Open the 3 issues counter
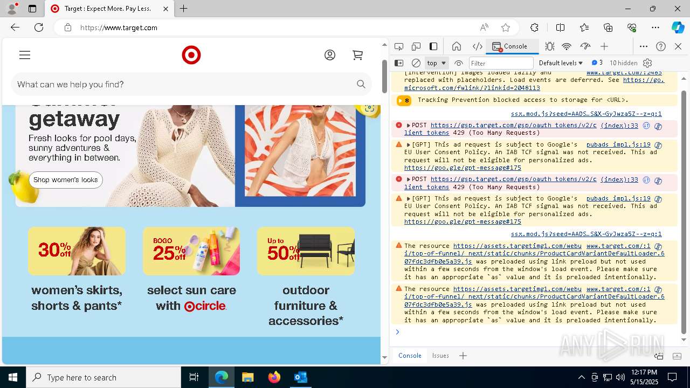The width and height of the screenshot is (690, 388). 597,63
